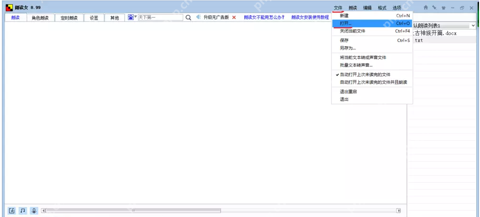Expand the 默认朗读列表1 combo box
Screen dimensions: 480x217
tap(473, 26)
